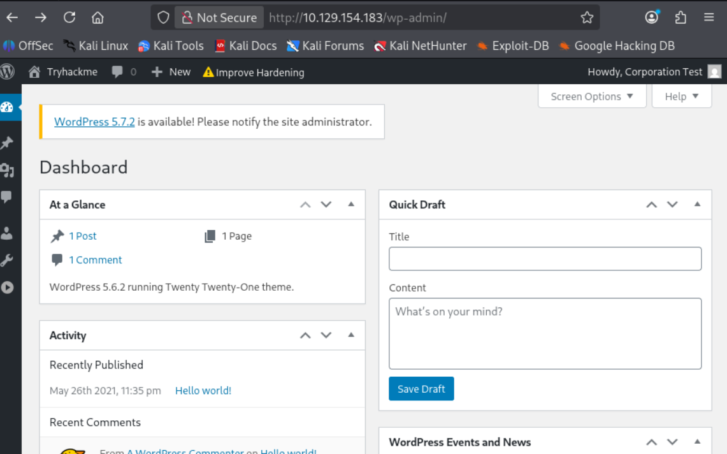The image size is (727, 454).
Task: Move At a Glance widget up
Action: click(x=305, y=205)
